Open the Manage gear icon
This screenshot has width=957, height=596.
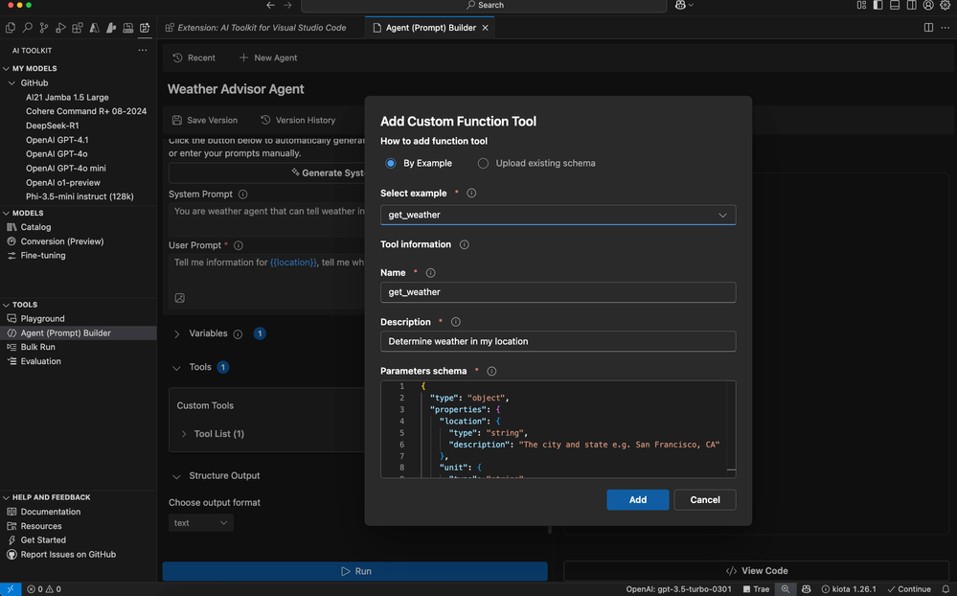pyautogui.click(x=945, y=5)
